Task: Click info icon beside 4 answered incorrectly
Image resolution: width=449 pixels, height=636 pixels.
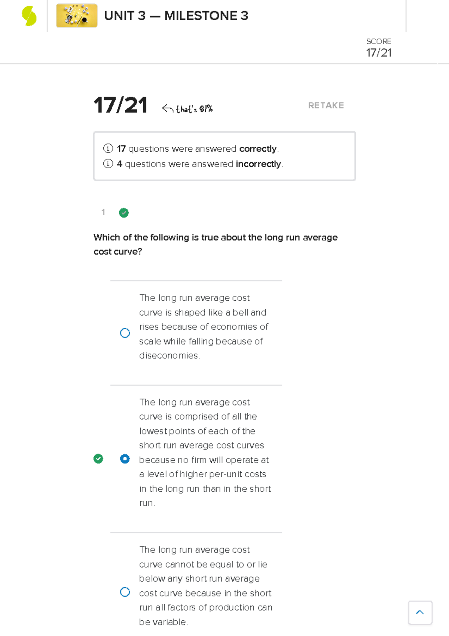Action: coord(108,164)
